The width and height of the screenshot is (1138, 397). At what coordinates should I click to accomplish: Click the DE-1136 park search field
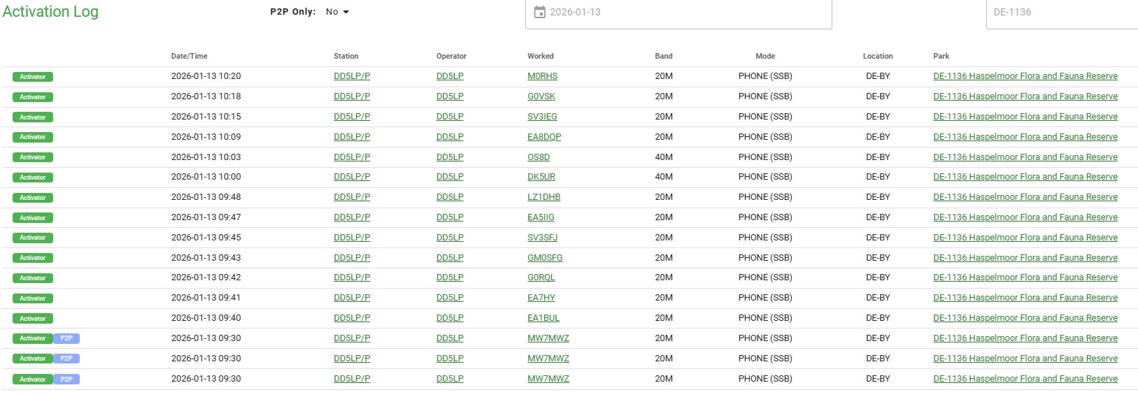[1061, 12]
